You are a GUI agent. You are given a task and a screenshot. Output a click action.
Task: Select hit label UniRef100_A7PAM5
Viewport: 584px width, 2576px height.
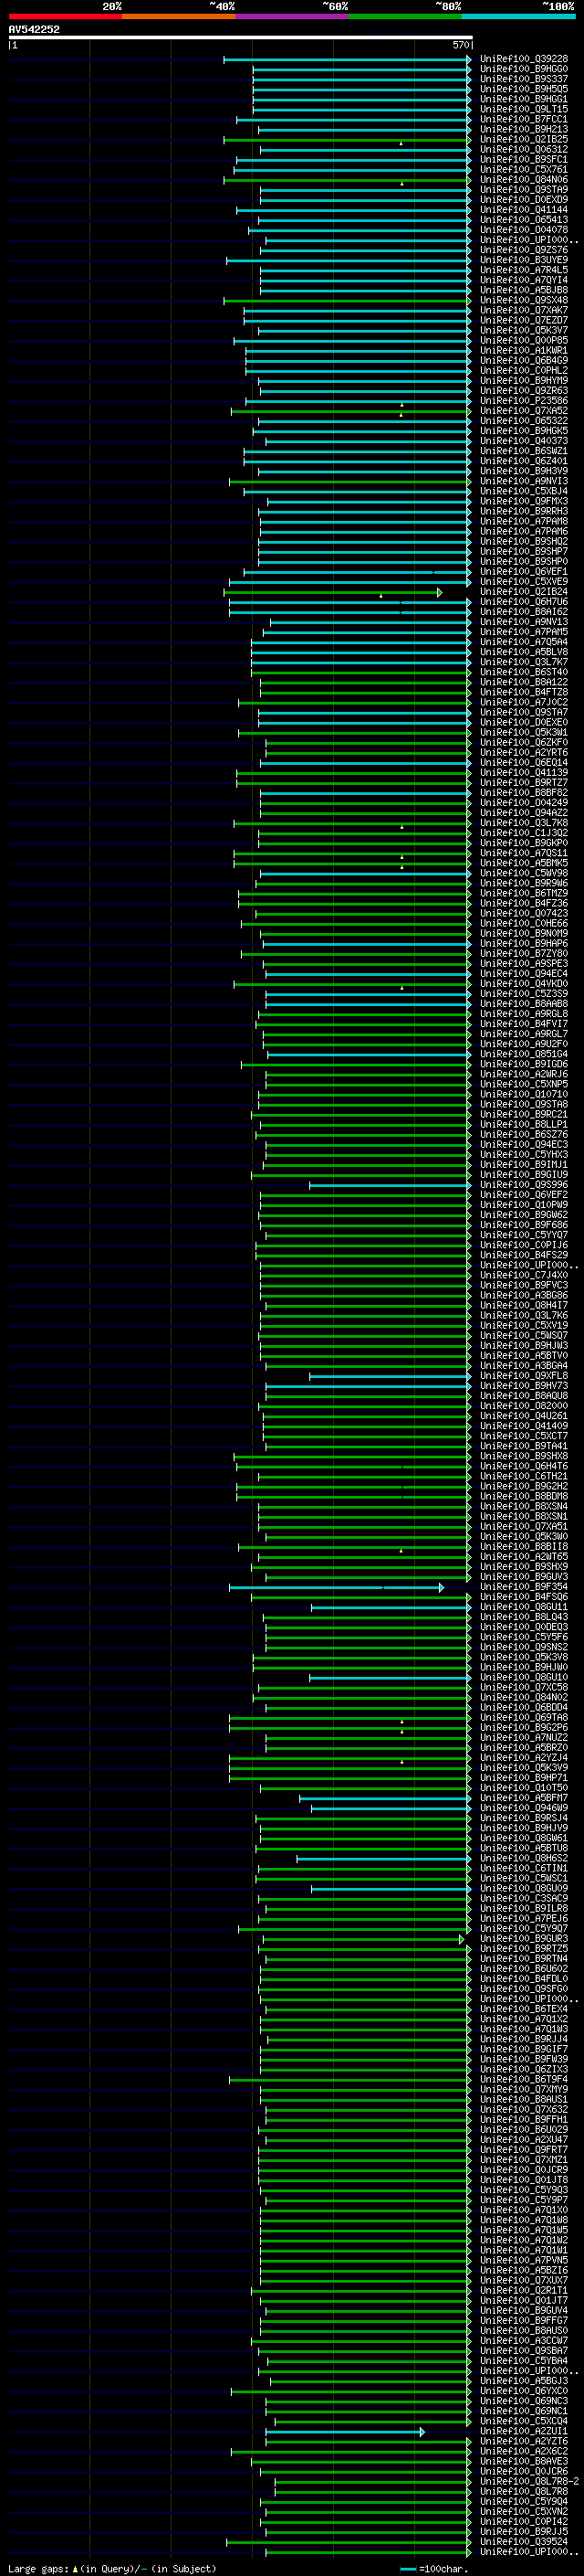tap(524, 632)
